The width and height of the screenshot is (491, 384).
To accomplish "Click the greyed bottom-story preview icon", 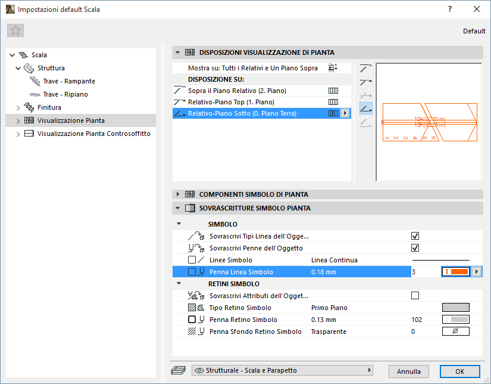I will click(x=365, y=123).
